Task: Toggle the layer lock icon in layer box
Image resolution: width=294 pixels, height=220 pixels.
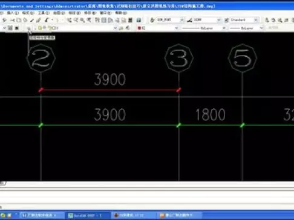Action: click(50, 28)
